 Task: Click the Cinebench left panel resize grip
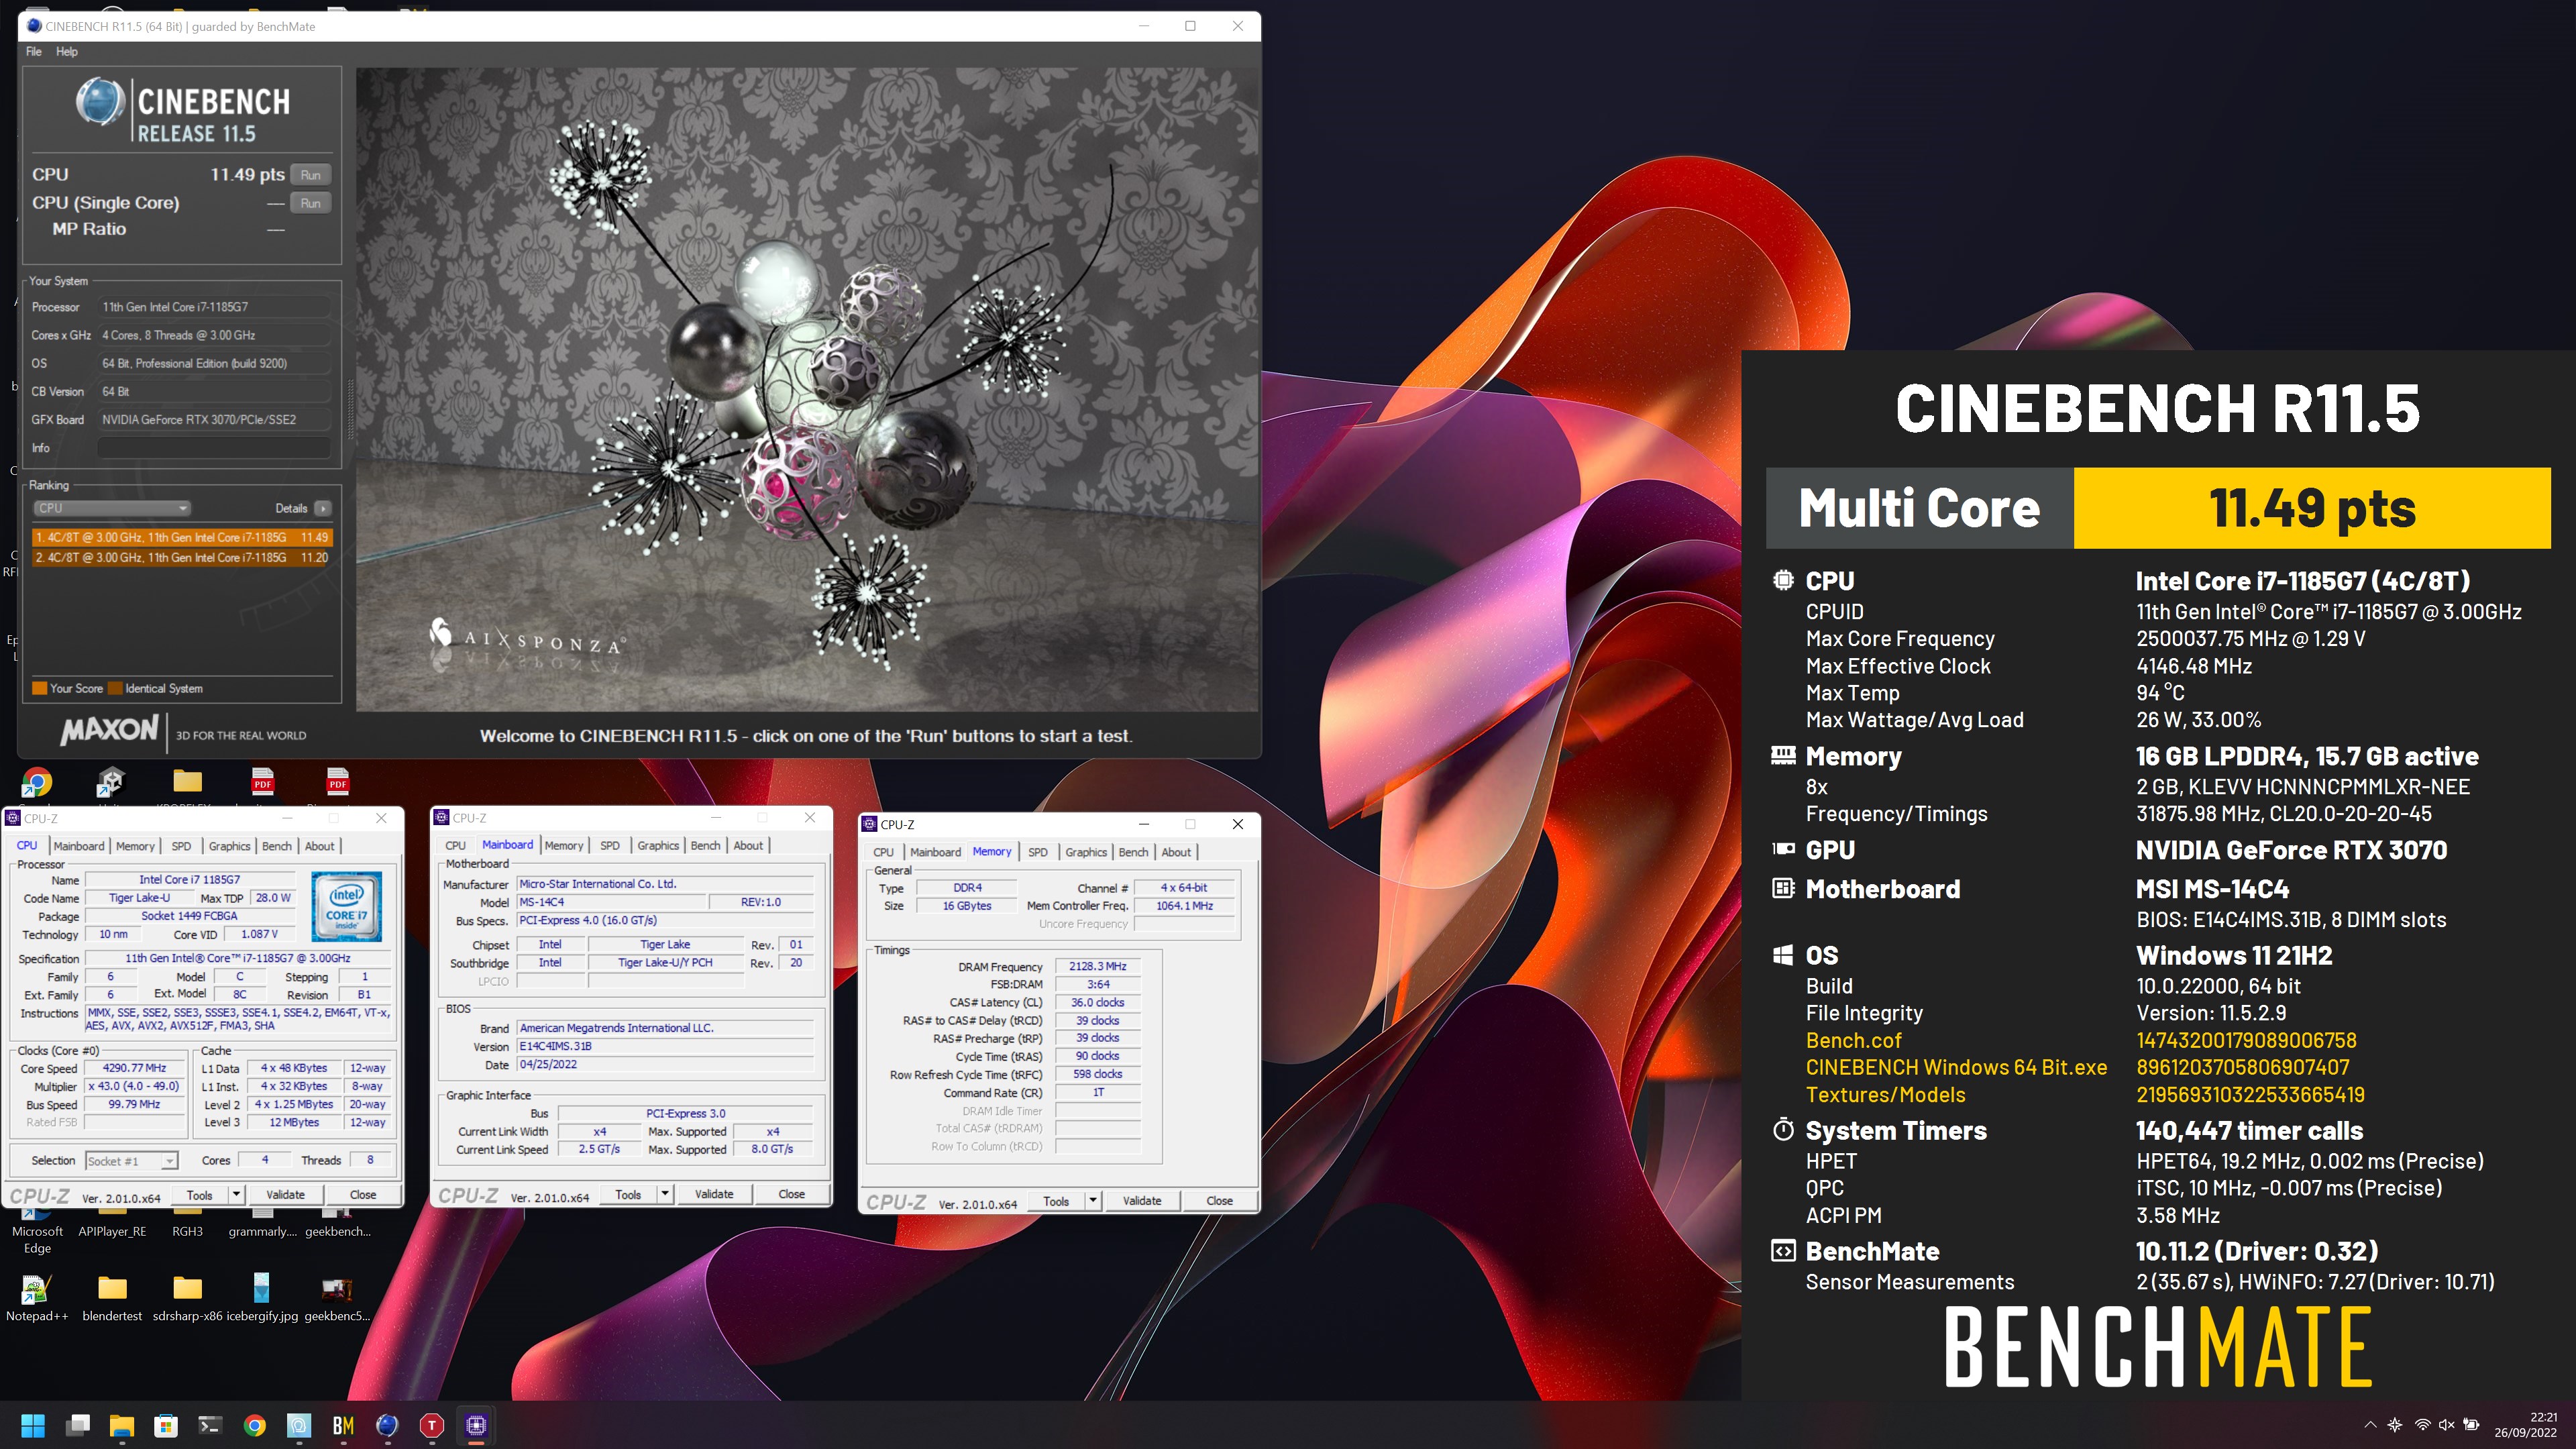coord(350,410)
